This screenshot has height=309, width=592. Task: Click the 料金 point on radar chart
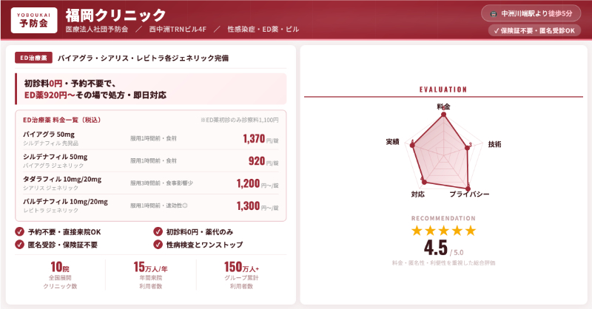443,115
